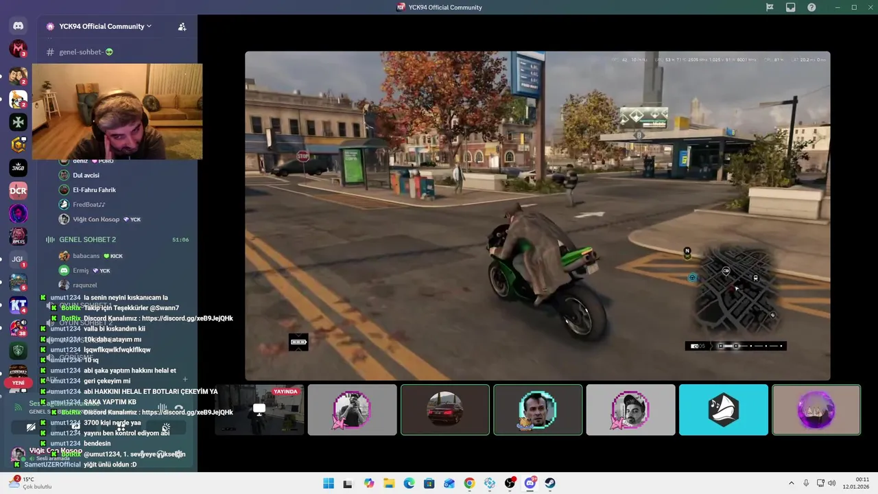878x494 pixels.
Task: Open Steam from the taskbar
Action: pyautogui.click(x=550, y=483)
